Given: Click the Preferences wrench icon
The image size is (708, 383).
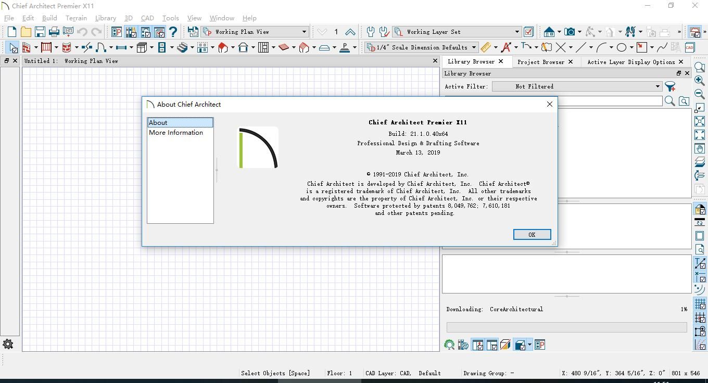Looking at the screenshot, I should (x=370, y=32).
